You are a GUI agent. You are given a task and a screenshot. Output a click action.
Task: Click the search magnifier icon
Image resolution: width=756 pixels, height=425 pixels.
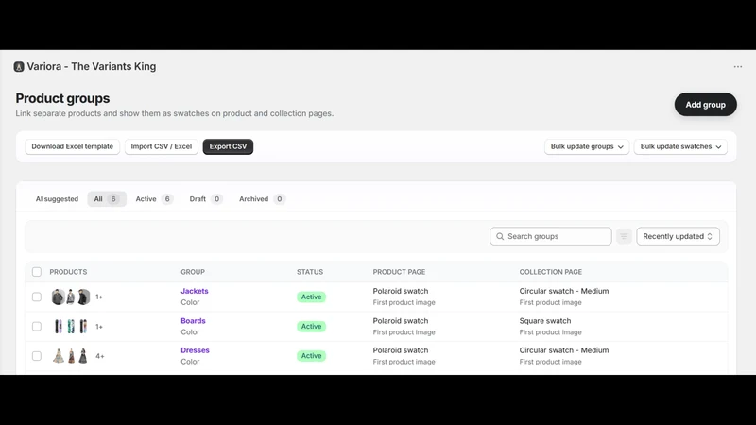tap(500, 236)
